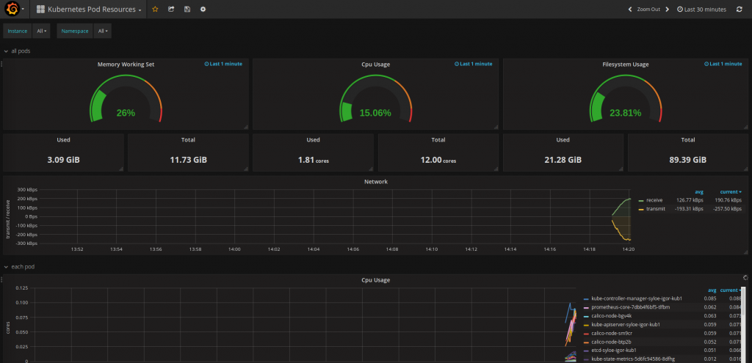Toggle kube-state-metrics-5d6fc94586-8dfhg series

(x=632, y=359)
